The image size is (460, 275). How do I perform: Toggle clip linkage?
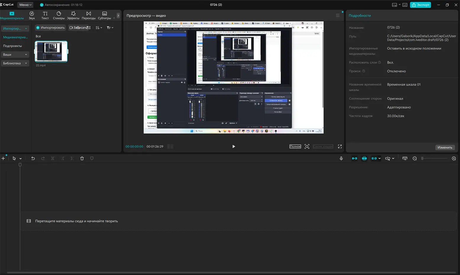point(374,158)
